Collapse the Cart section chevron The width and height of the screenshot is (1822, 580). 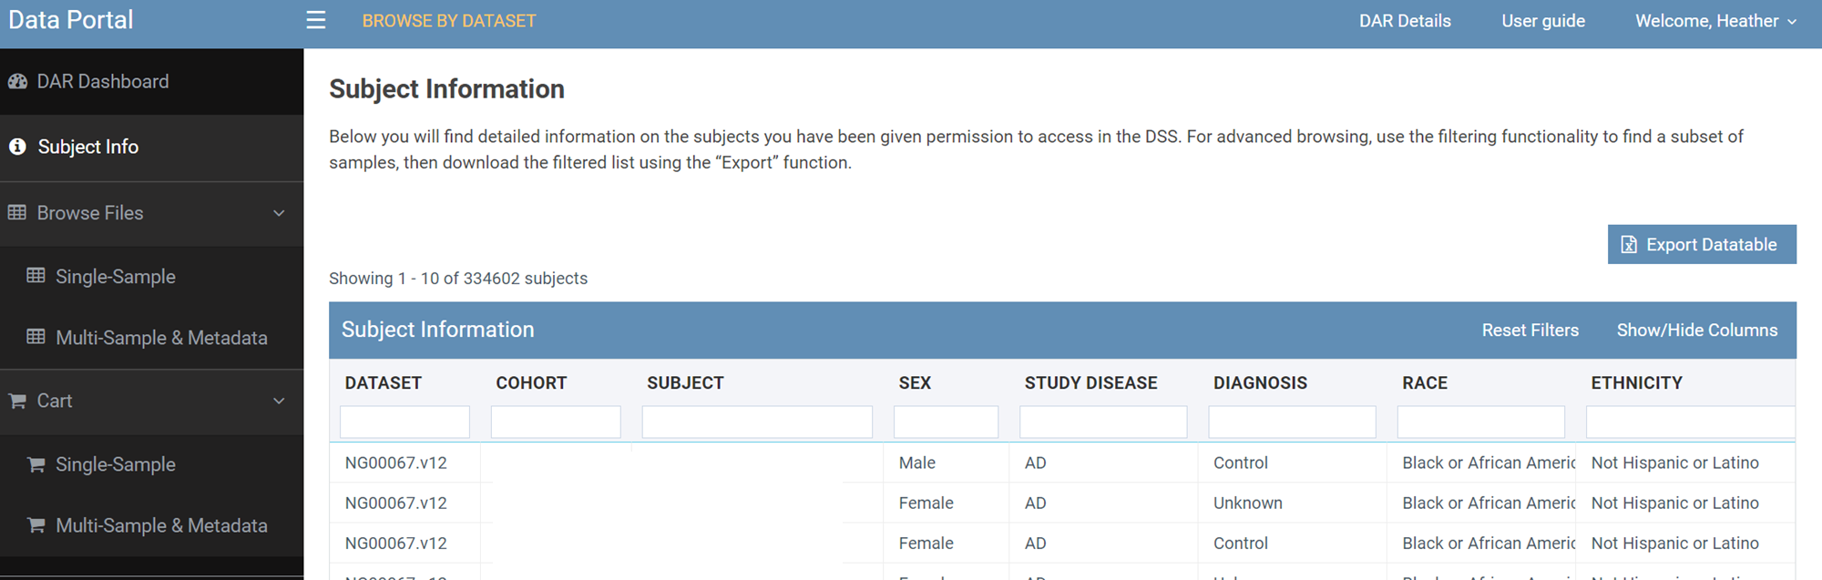coord(279,401)
